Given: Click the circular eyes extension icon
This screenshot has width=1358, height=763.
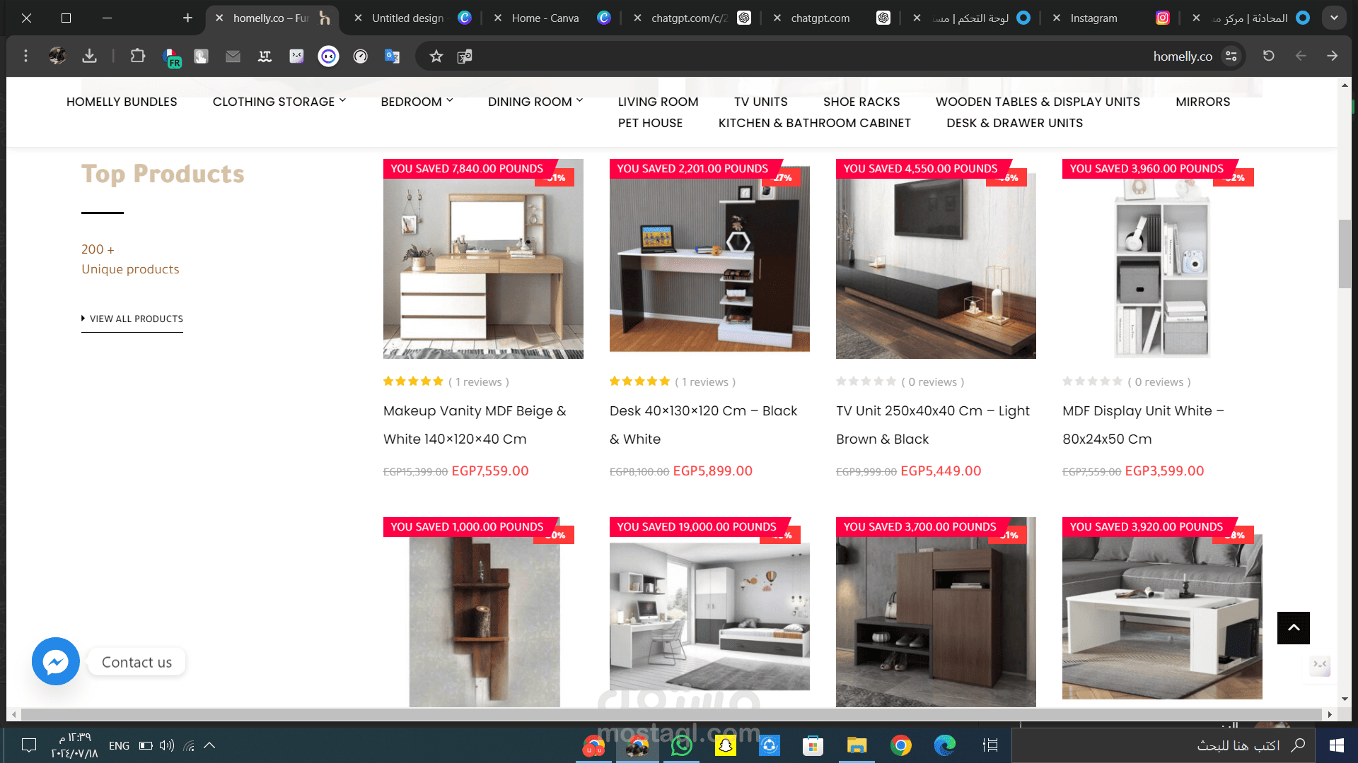Looking at the screenshot, I should point(328,56).
